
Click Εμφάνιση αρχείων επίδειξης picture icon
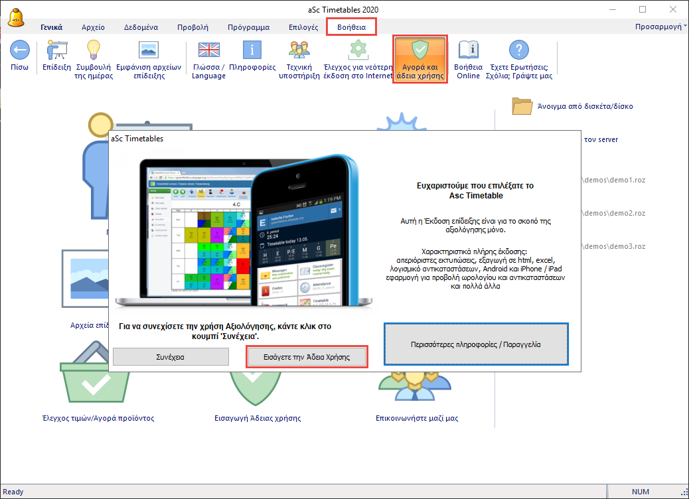pyautogui.click(x=148, y=50)
